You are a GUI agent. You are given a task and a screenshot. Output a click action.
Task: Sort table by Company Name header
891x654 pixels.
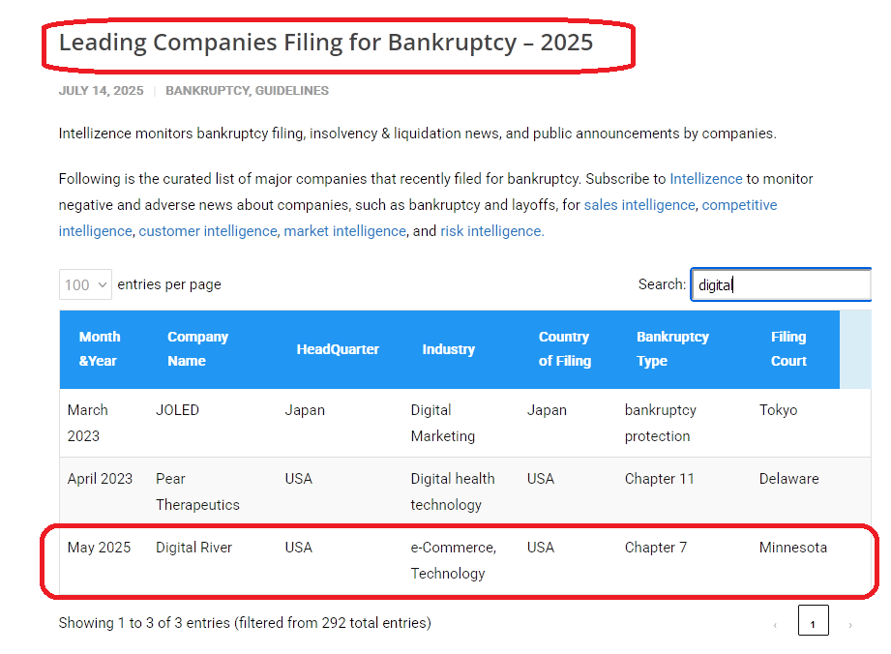point(197,349)
